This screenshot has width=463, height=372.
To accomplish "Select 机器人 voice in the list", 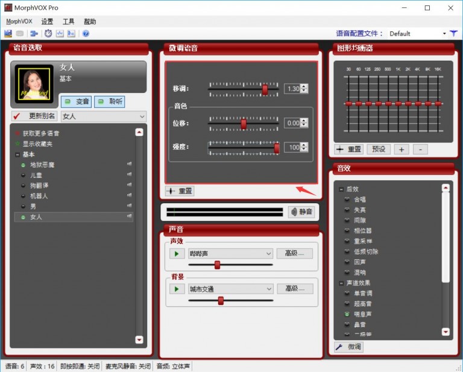I will (39, 196).
